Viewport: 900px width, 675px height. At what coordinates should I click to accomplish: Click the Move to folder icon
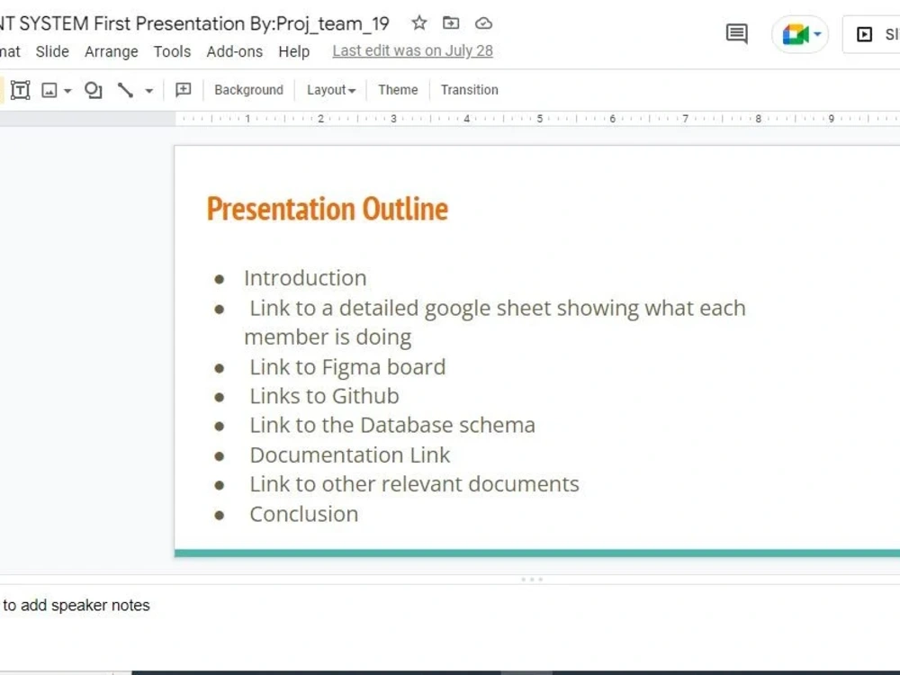(x=451, y=23)
